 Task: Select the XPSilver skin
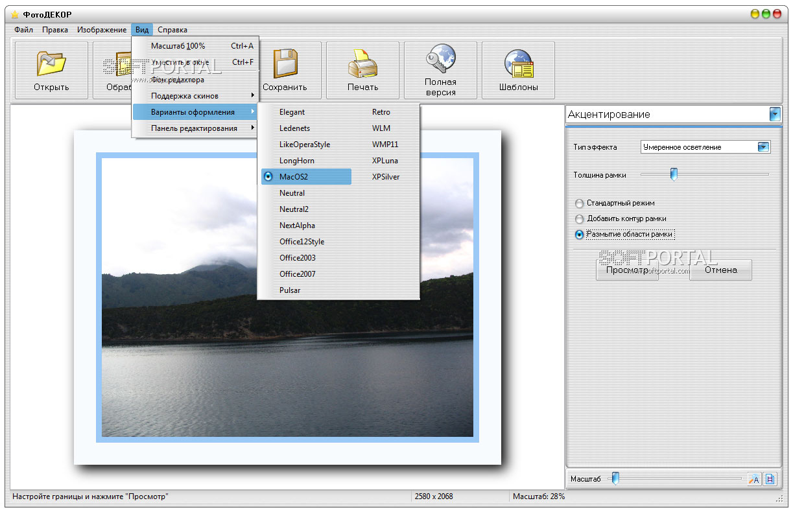(x=385, y=177)
